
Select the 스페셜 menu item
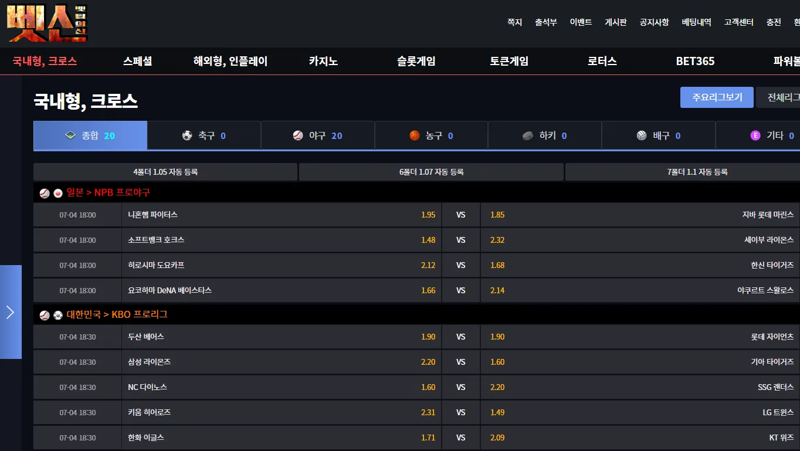coord(138,61)
